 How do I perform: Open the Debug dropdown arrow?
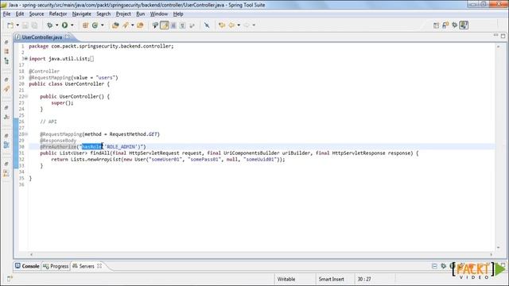click(56, 25)
